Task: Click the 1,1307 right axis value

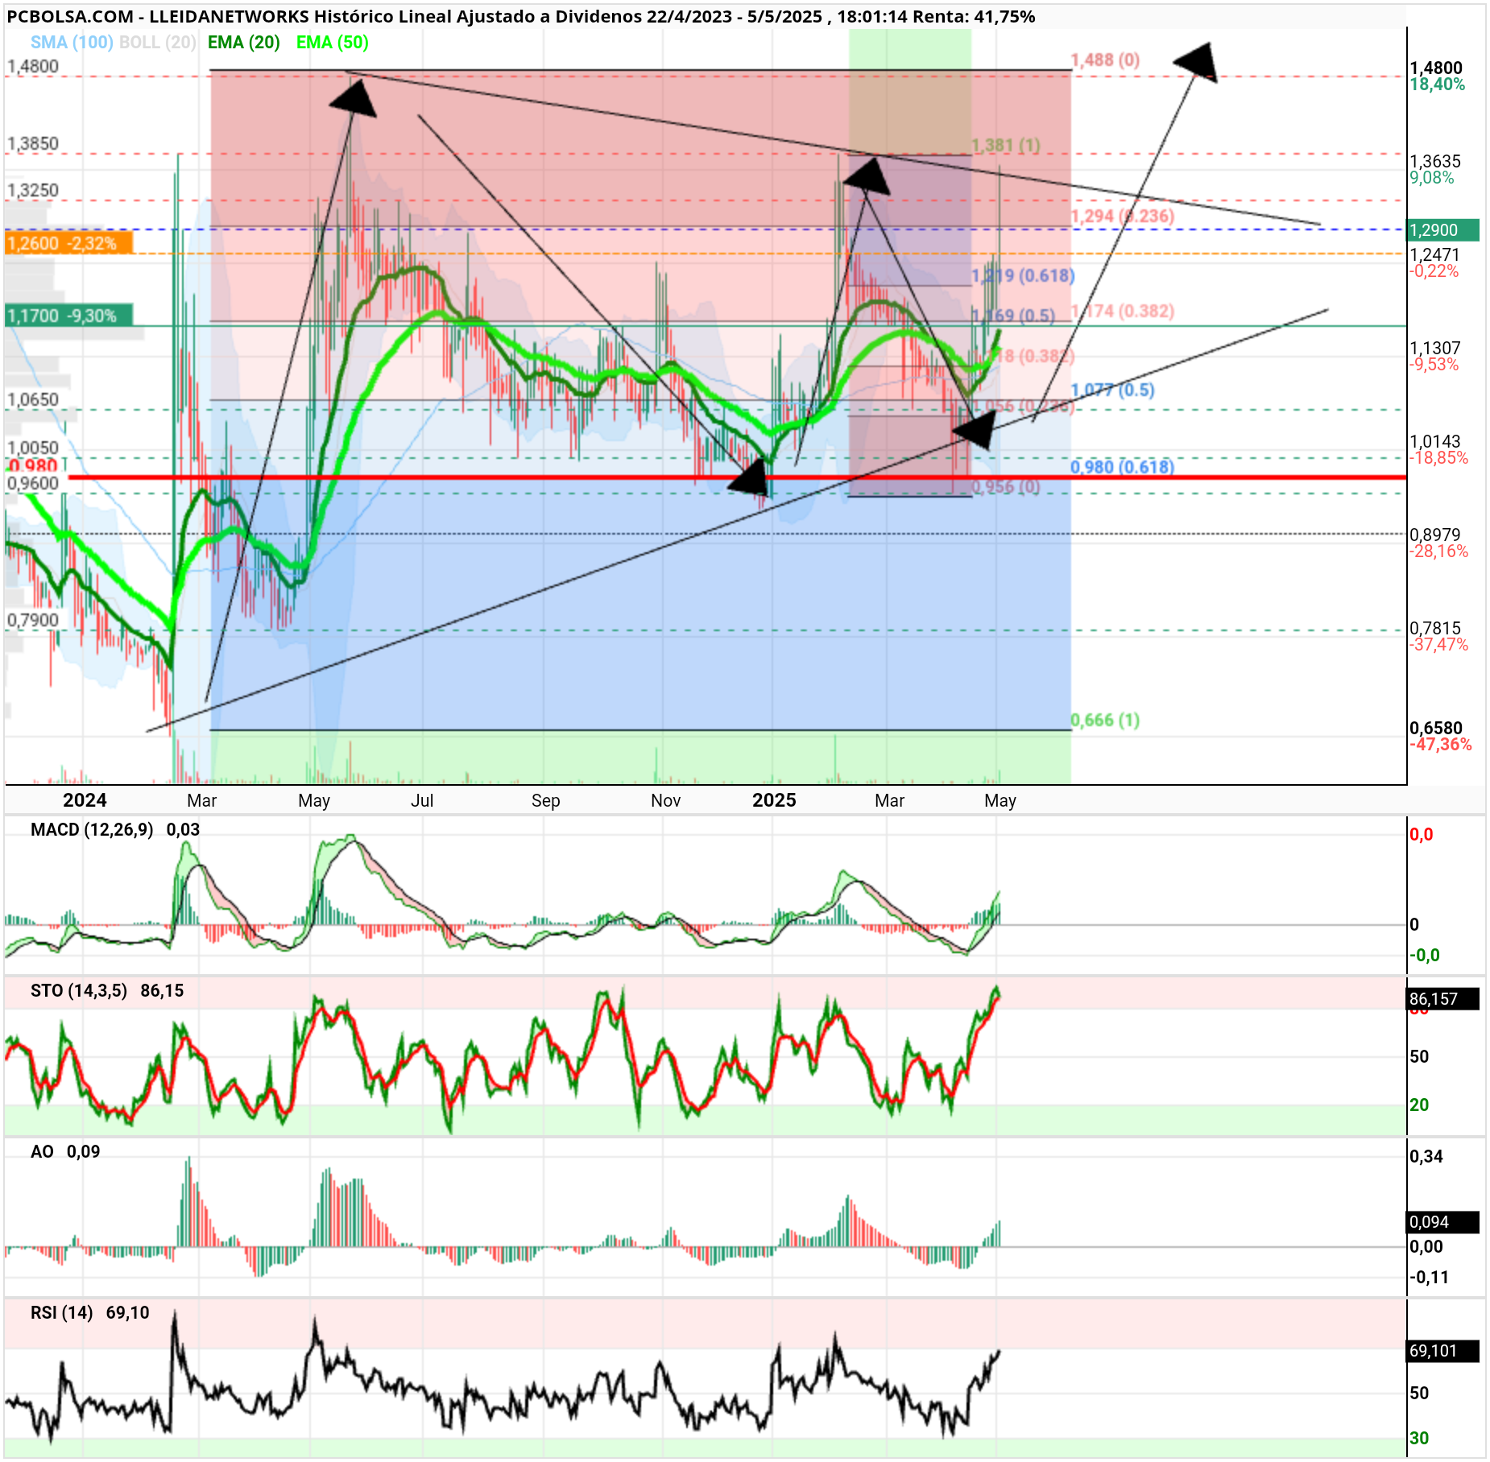Action: (1434, 348)
